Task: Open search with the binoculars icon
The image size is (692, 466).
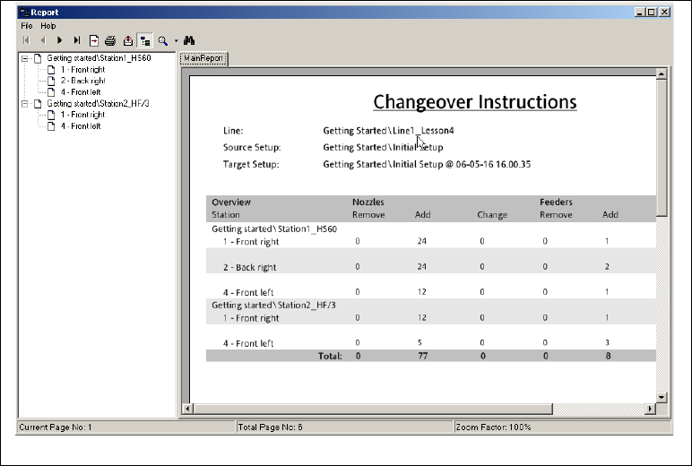Action: 190,40
